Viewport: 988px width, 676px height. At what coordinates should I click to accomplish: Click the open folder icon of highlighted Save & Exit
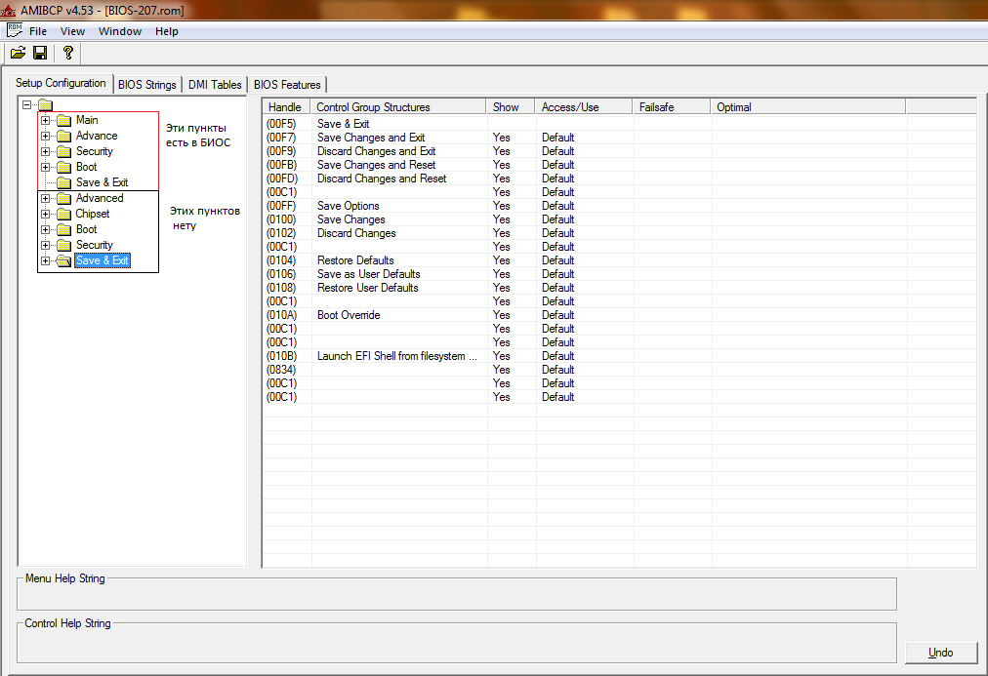[x=64, y=260]
